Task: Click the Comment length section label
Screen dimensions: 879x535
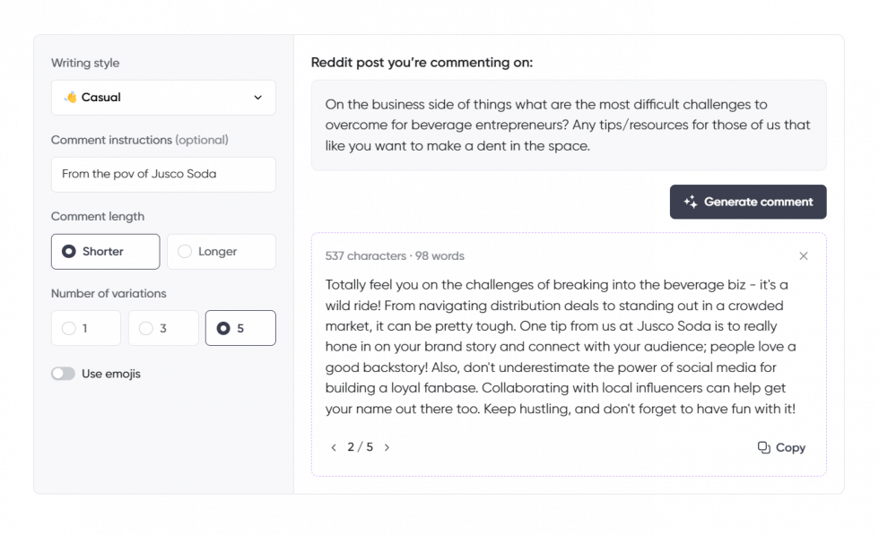Action: pos(98,216)
